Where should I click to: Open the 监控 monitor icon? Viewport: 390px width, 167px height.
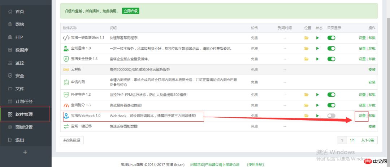click(x=10, y=63)
